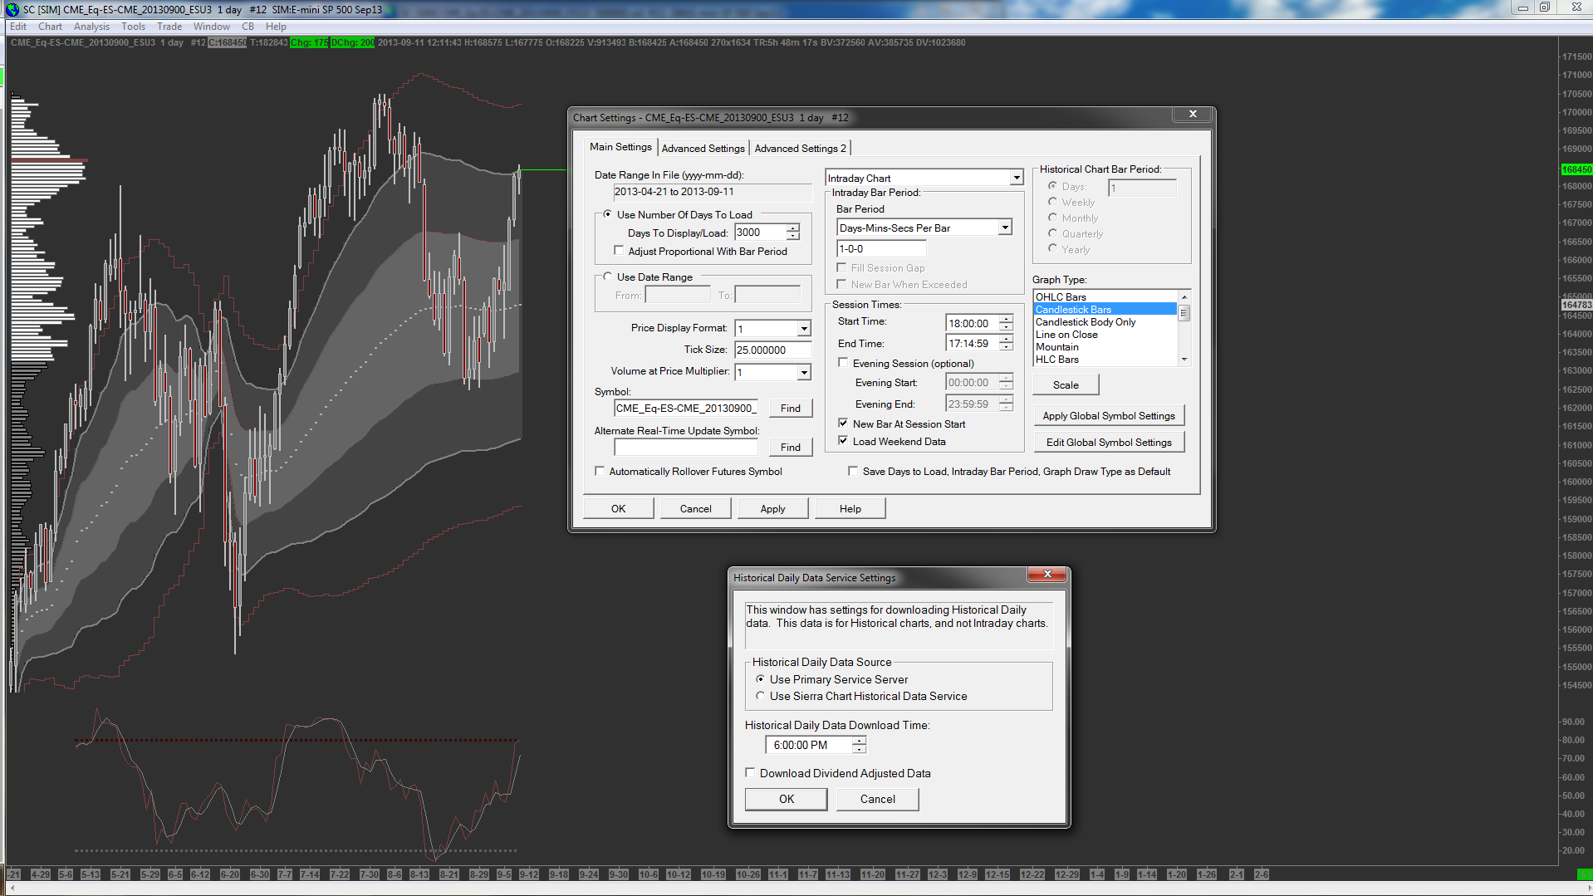Open the Analysis menu
The height and width of the screenshot is (896, 1593).
click(91, 27)
